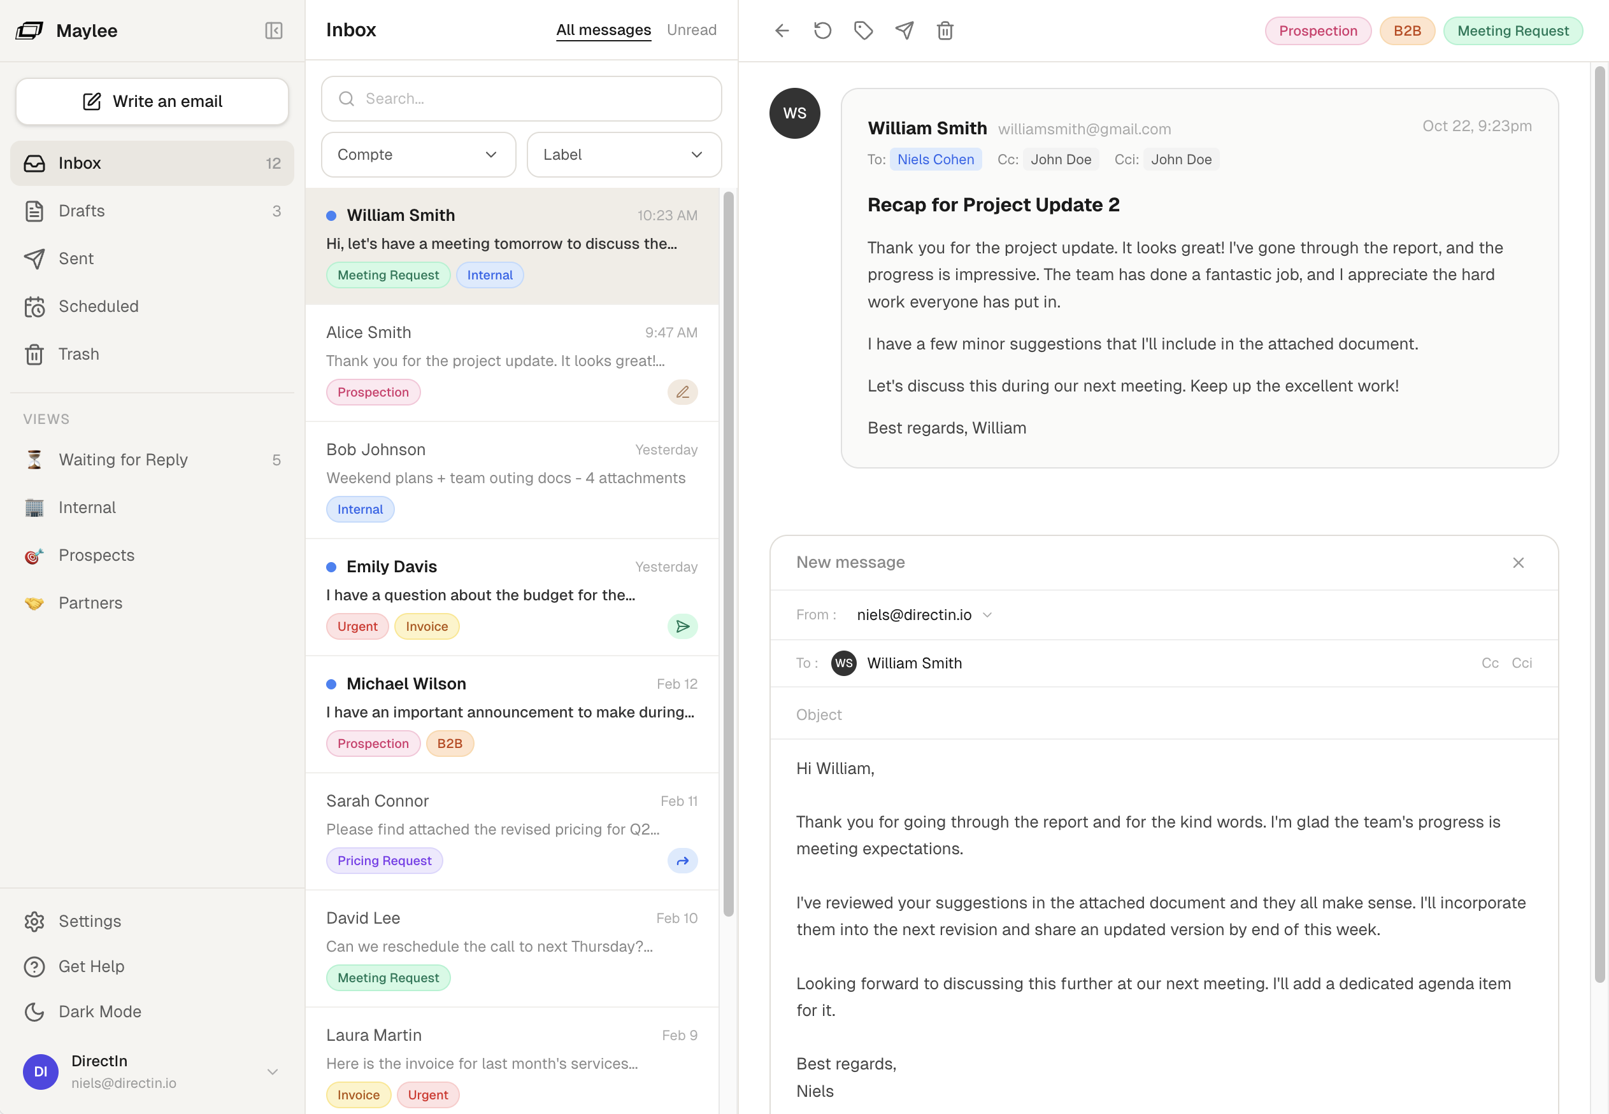The width and height of the screenshot is (1609, 1114).
Task: Click the tag label icon
Action: [863, 31]
